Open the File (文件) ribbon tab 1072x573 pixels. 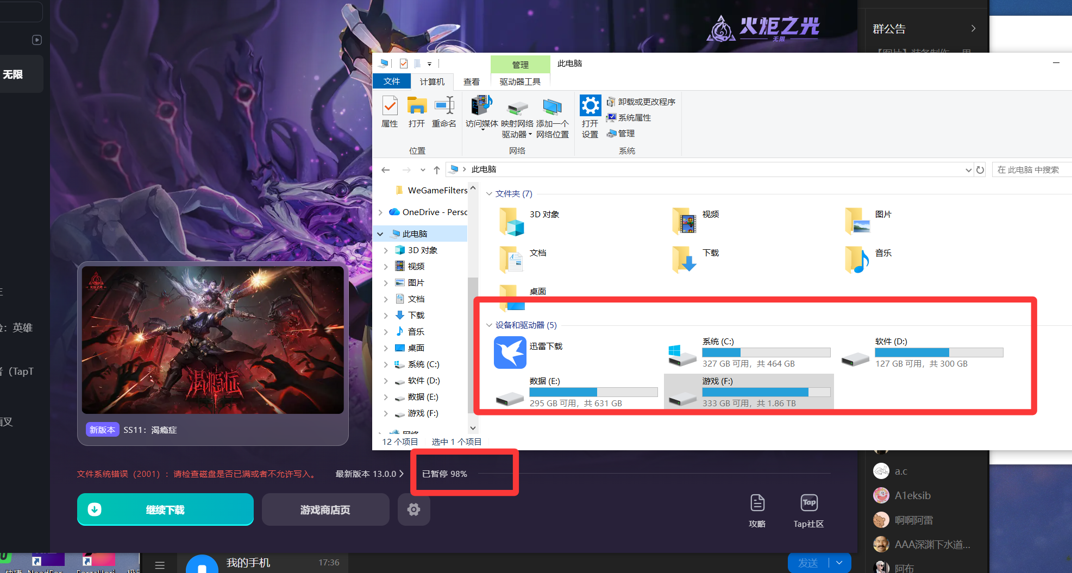tap(392, 81)
